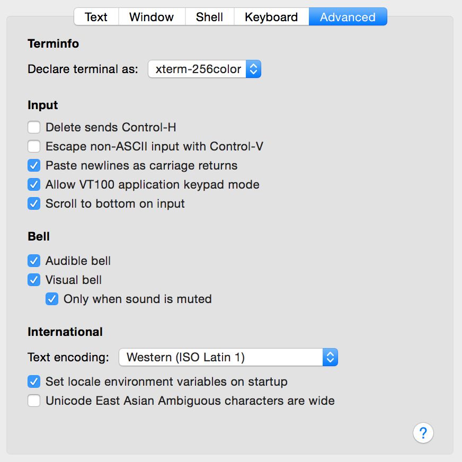462x462 pixels.
Task: Uncheck Paste newlines as carriage returns
Action: [x=34, y=165]
